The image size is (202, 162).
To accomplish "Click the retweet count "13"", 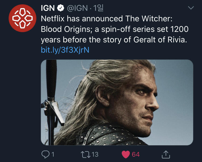I will pos(95,154).
